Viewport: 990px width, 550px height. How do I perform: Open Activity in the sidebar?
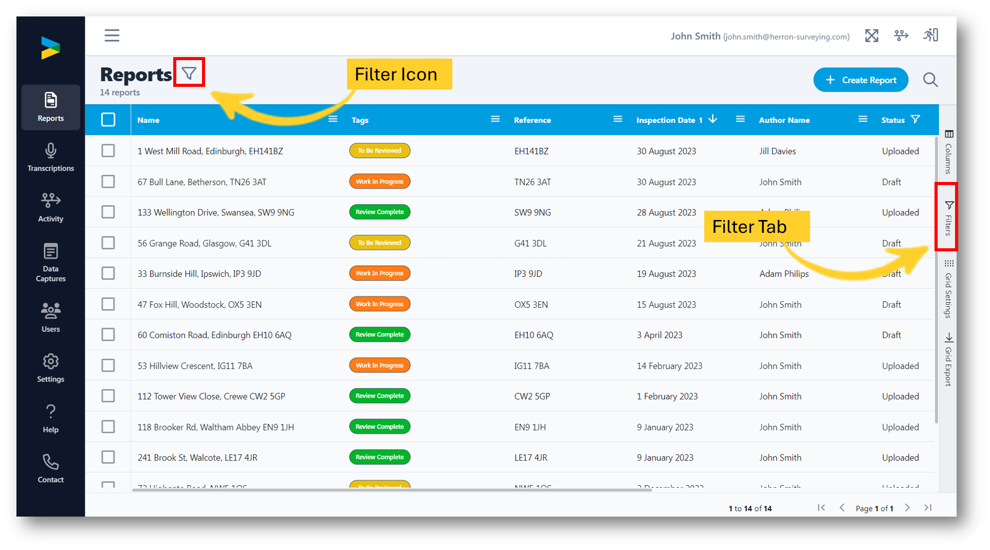pos(50,208)
